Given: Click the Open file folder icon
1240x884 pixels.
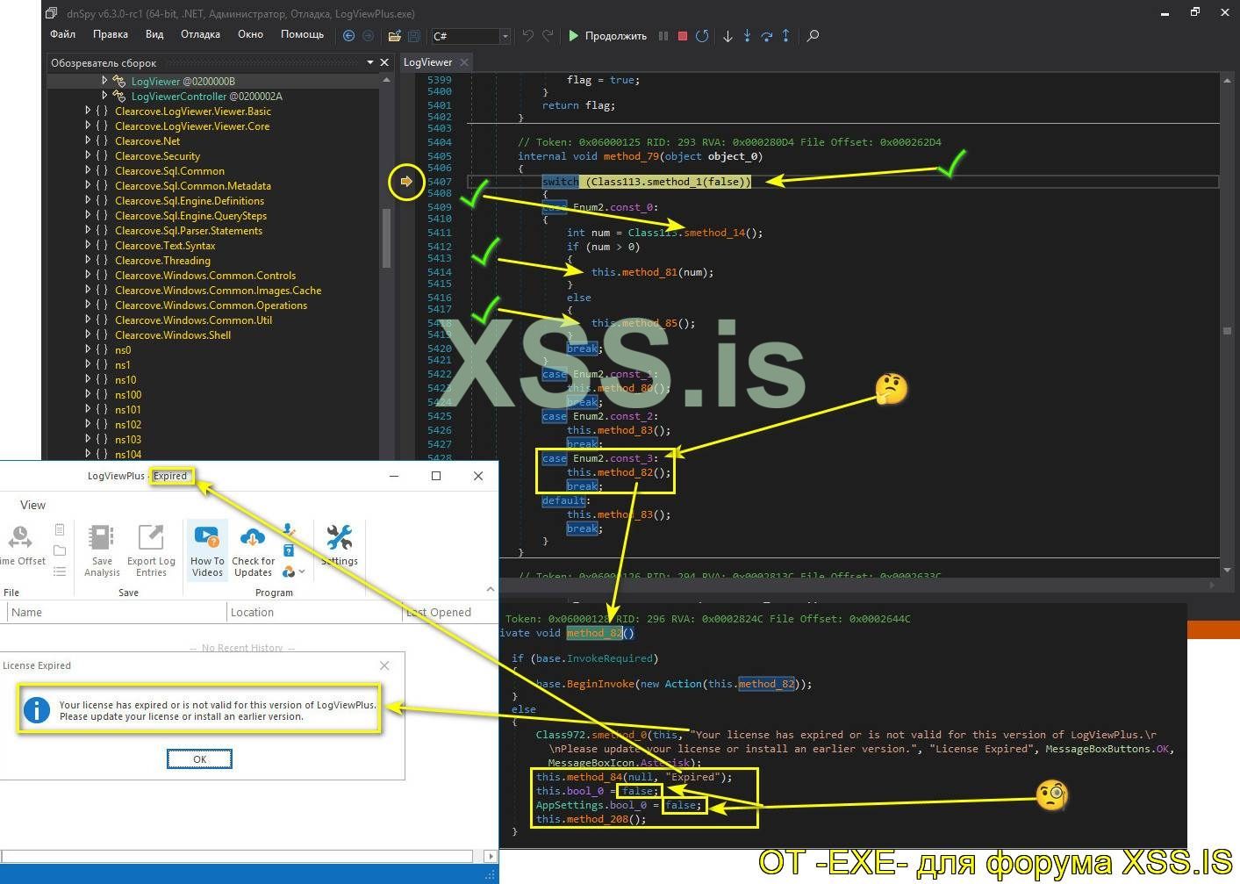Looking at the screenshot, I should pos(395,36).
